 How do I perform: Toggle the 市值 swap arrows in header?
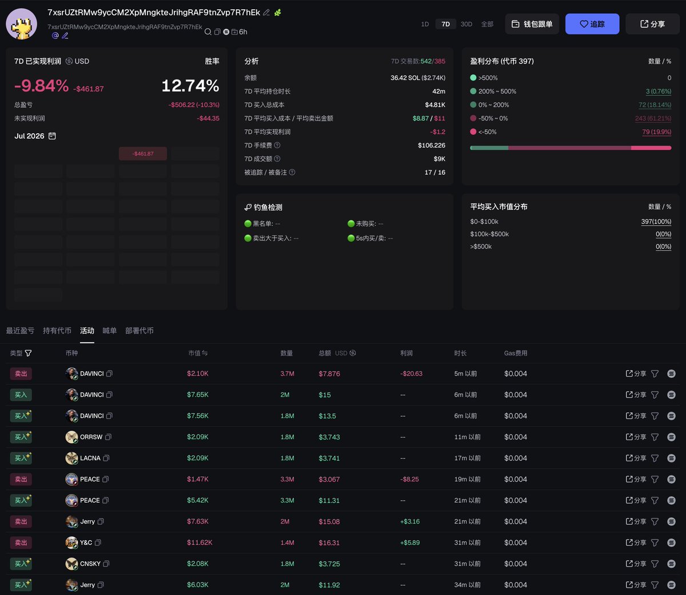click(205, 353)
